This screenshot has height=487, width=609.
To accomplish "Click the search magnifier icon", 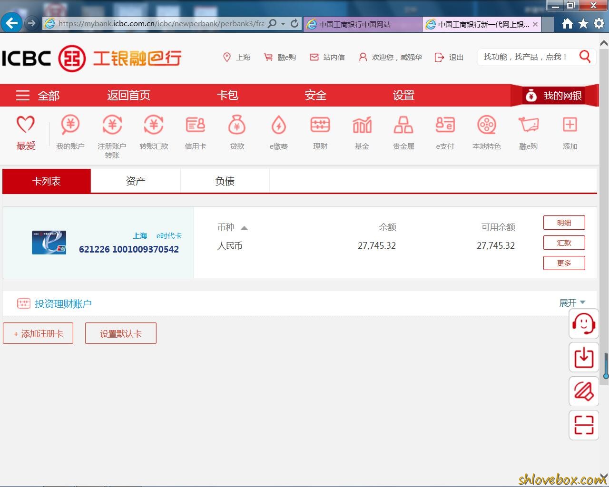I will coord(585,57).
